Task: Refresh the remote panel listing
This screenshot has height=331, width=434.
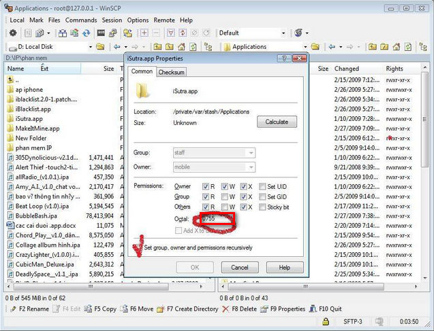Action: 408,47
